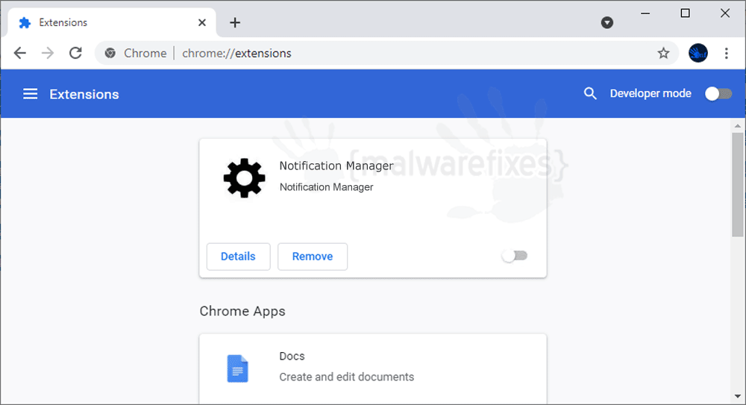This screenshot has width=746, height=405.
Task: Enable the Notification Manager extension toggle
Action: 515,256
